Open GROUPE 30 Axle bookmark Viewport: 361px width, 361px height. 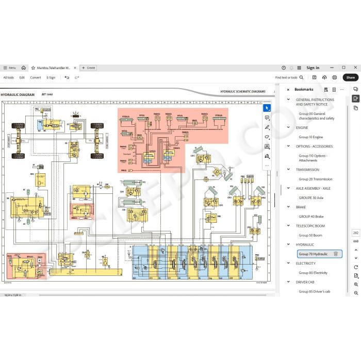(x=311, y=198)
